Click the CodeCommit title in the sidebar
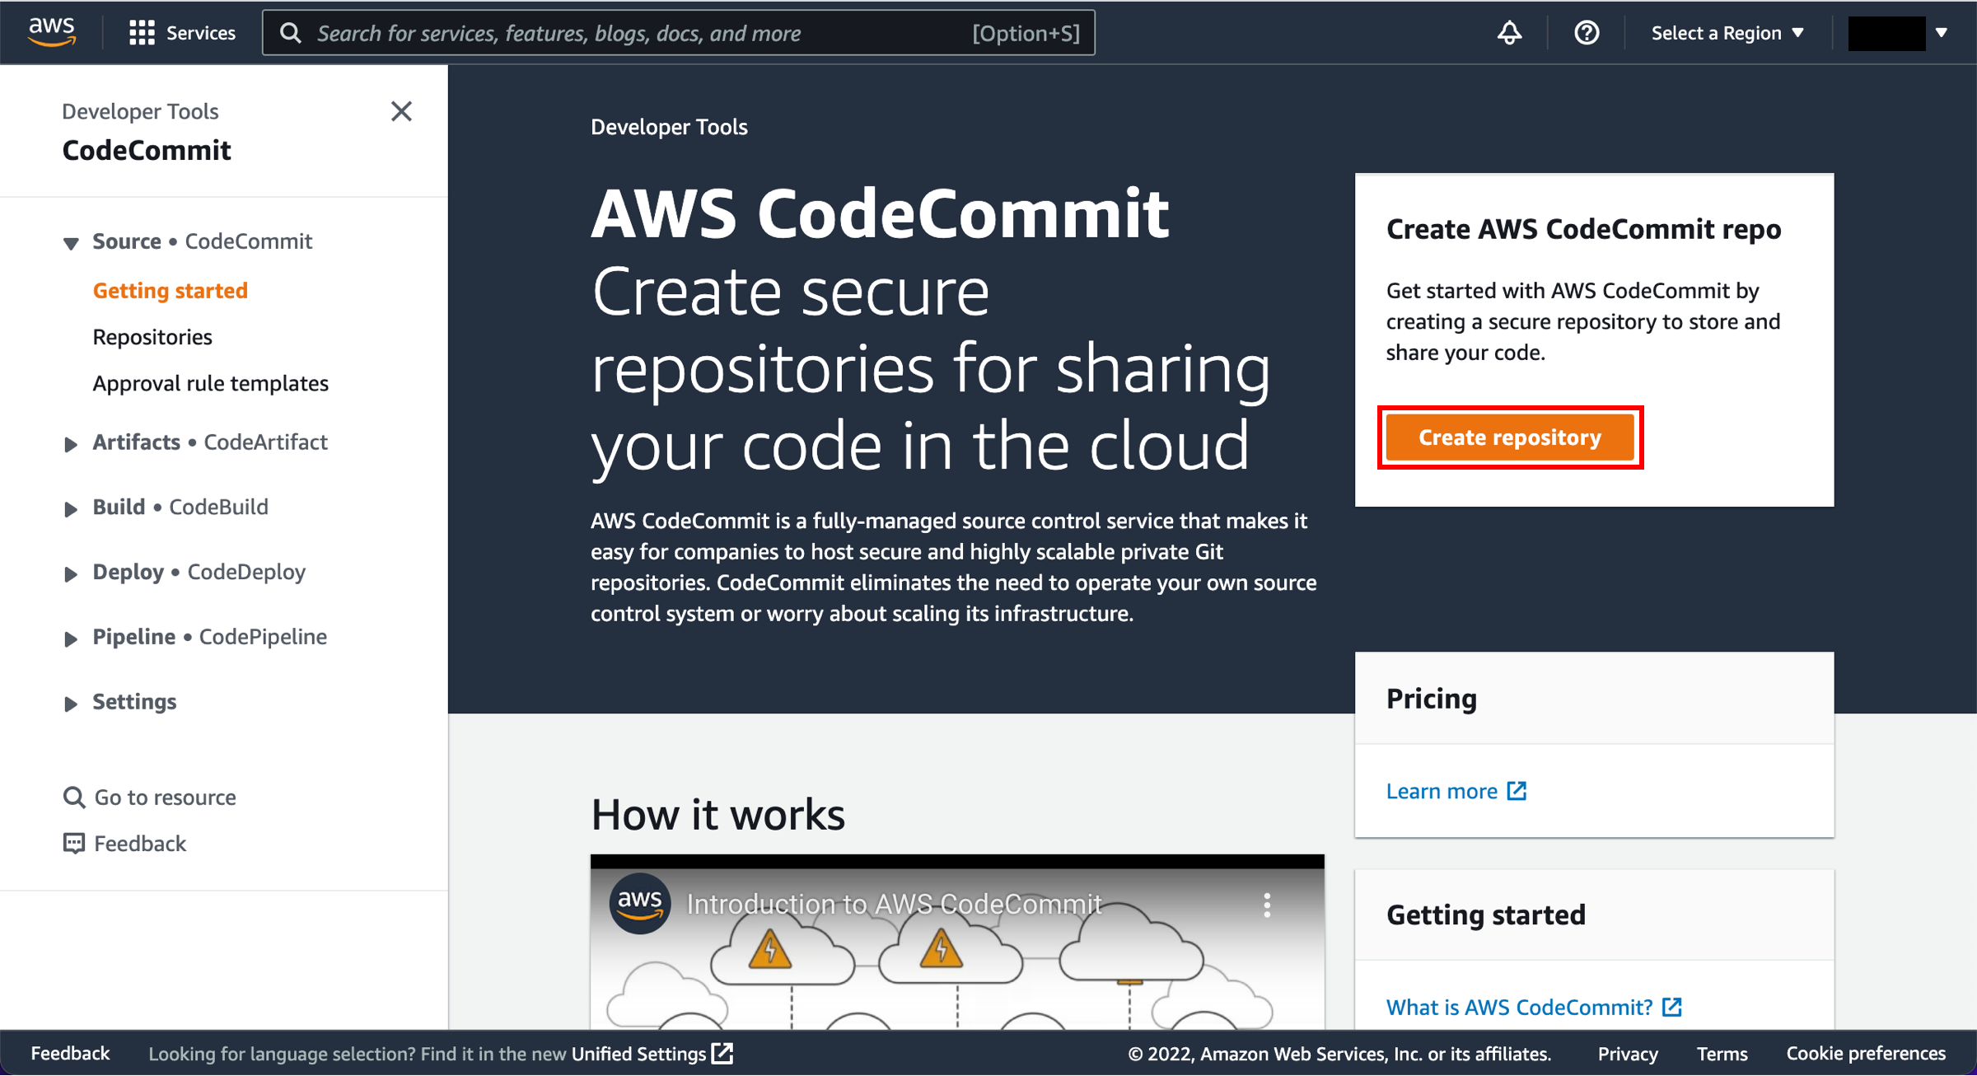This screenshot has height=1076, width=1977. tap(147, 150)
